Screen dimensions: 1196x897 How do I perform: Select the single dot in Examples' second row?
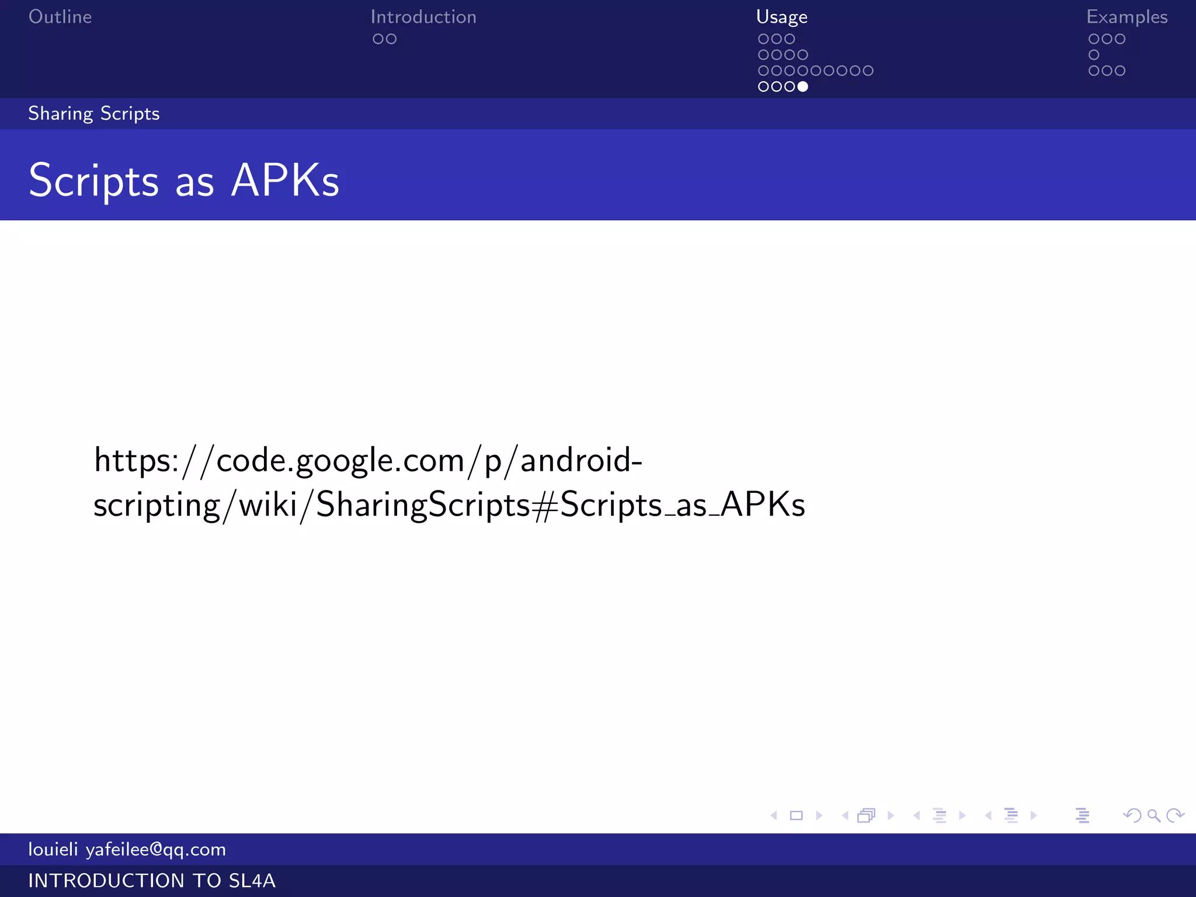pyautogui.click(x=1094, y=55)
